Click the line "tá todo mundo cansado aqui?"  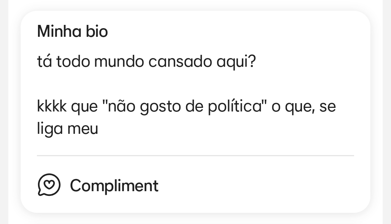coord(146,62)
